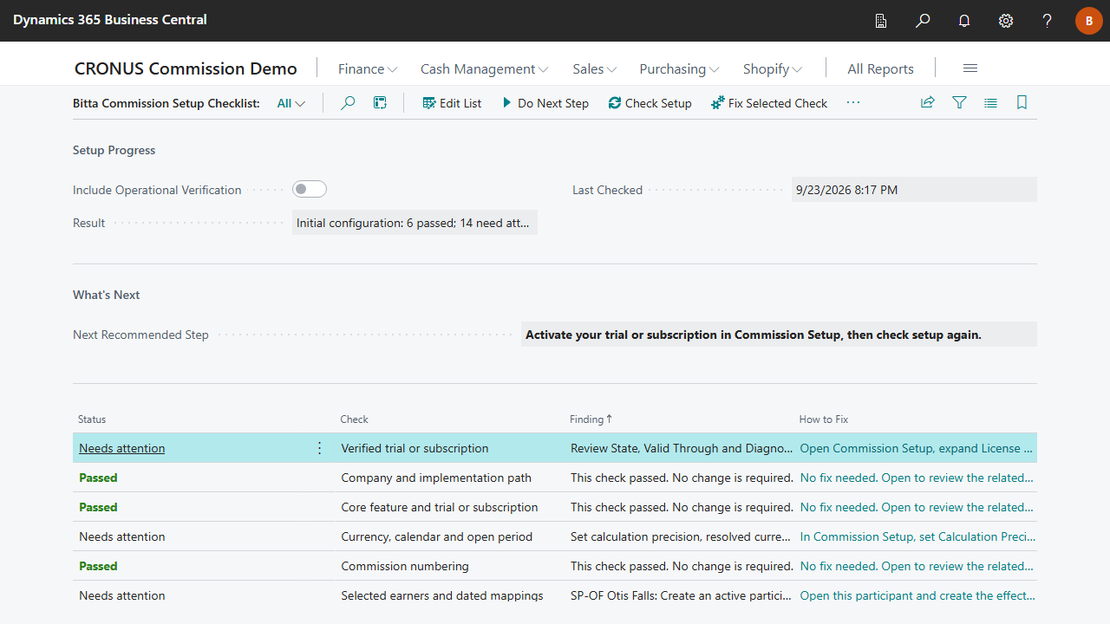The width and height of the screenshot is (1110, 624).
Task: Open the Needs attention link in selected row
Action: (x=121, y=448)
